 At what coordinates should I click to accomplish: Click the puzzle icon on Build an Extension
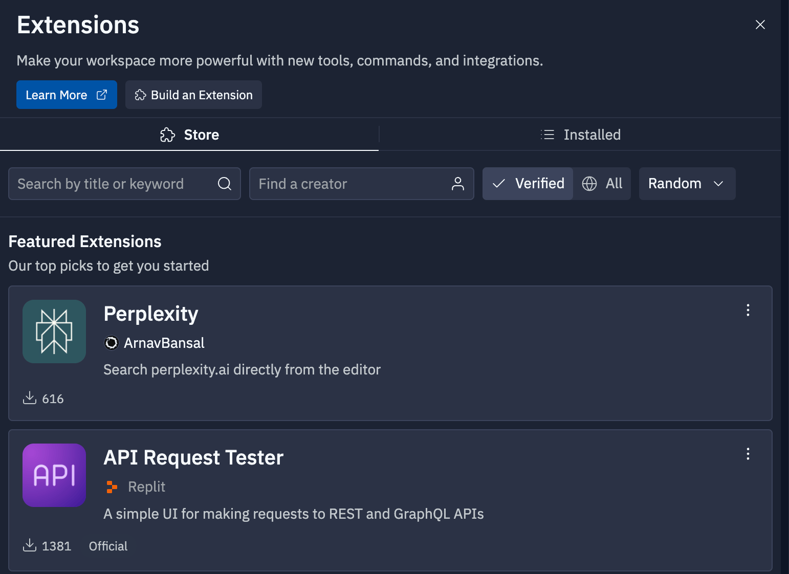pyautogui.click(x=140, y=95)
